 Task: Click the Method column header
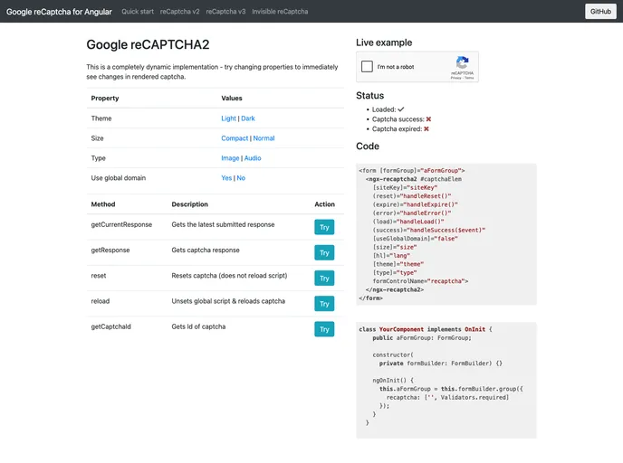click(103, 204)
